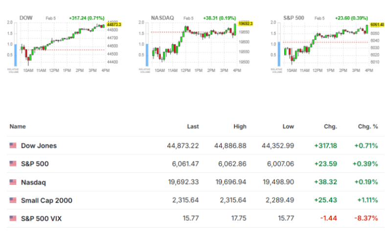
Task: Click the US flag icon beside Dow Jones
Action: [x=13, y=145]
